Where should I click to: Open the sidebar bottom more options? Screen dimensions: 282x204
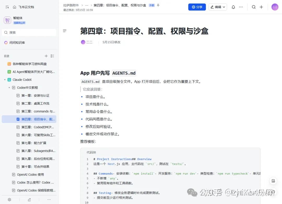click(x=49, y=200)
